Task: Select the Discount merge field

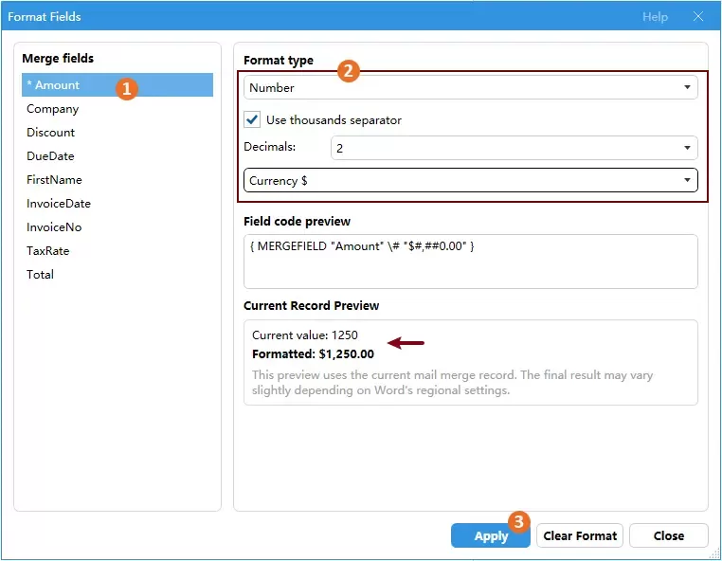Action: [x=117, y=133]
